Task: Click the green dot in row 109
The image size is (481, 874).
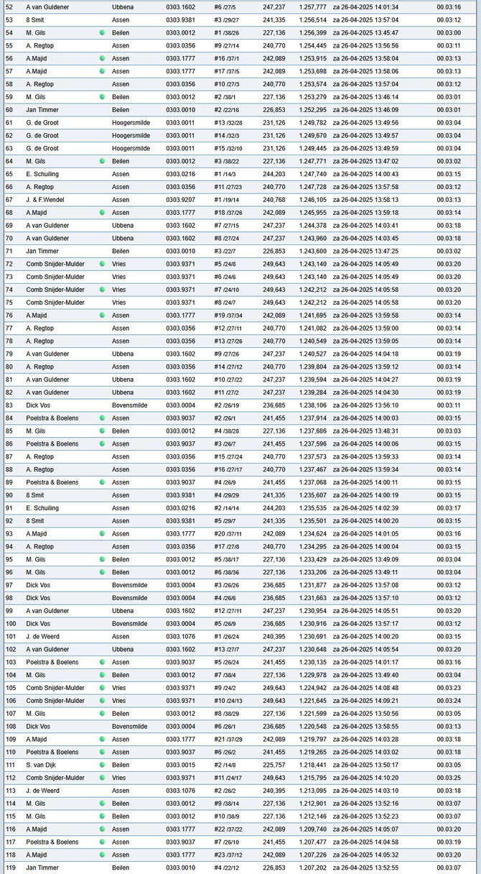Action: [x=102, y=740]
